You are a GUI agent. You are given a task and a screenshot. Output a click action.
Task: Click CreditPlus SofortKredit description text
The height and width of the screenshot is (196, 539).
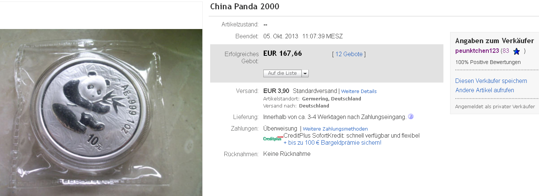click(352, 136)
